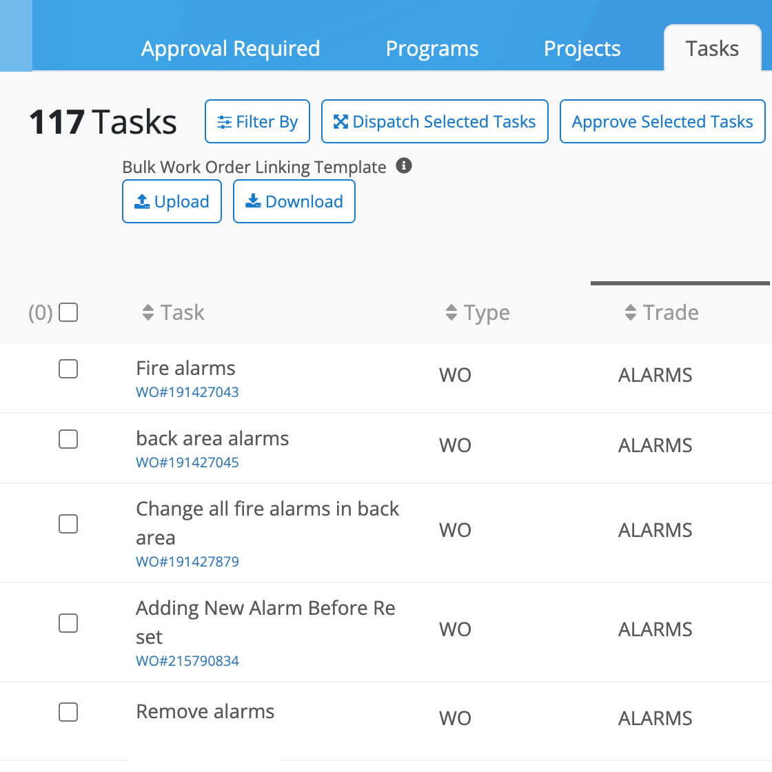Click the info icon beside Bulk Work Order Linking Template
The height and width of the screenshot is (772, 772).
tap(404, 166)
